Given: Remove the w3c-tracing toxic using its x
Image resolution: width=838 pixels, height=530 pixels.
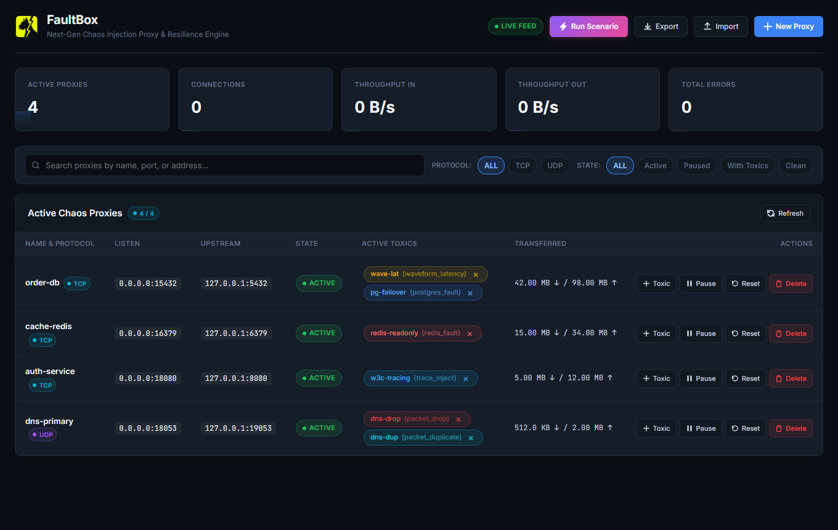Looking at the screenshot, I should pos(466,378).
